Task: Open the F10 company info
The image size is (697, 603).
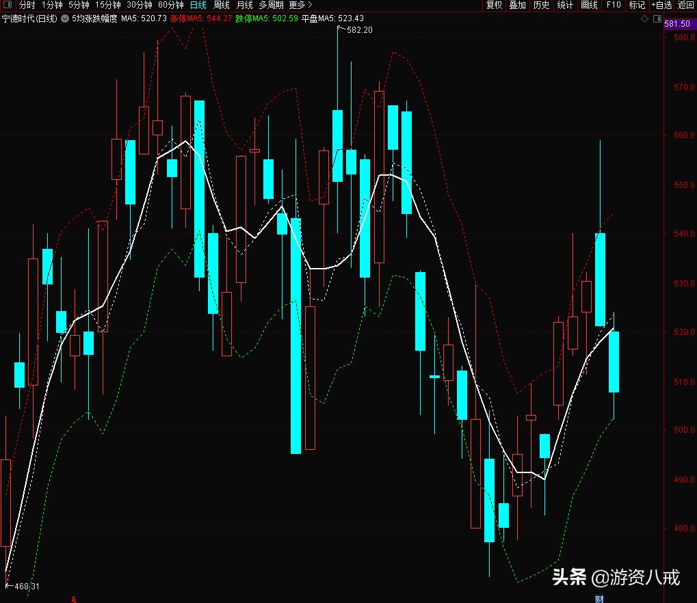Action: [614, 5]
